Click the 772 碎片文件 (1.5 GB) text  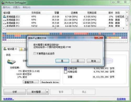(x=29, y=71)
